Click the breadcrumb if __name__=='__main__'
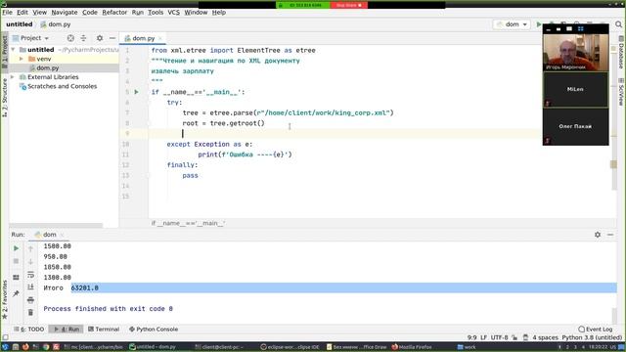Screen dimensions: 626x352 188,223
